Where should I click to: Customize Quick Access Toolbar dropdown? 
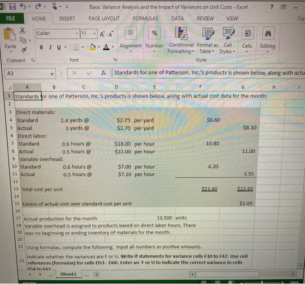[x=67, y=7]
